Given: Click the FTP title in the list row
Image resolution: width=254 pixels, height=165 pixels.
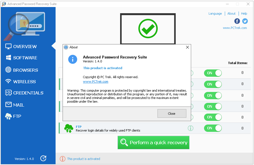Looking at the screenshot, I should (79, 127).
